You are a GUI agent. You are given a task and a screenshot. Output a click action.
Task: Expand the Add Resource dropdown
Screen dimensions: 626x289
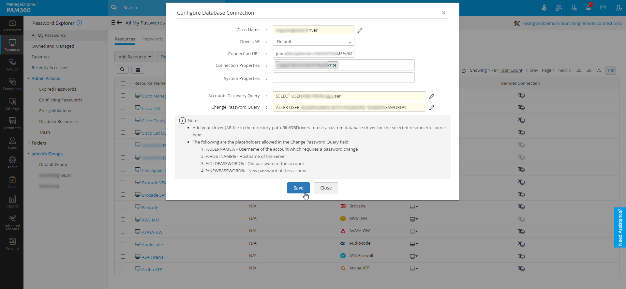point(135,57)
